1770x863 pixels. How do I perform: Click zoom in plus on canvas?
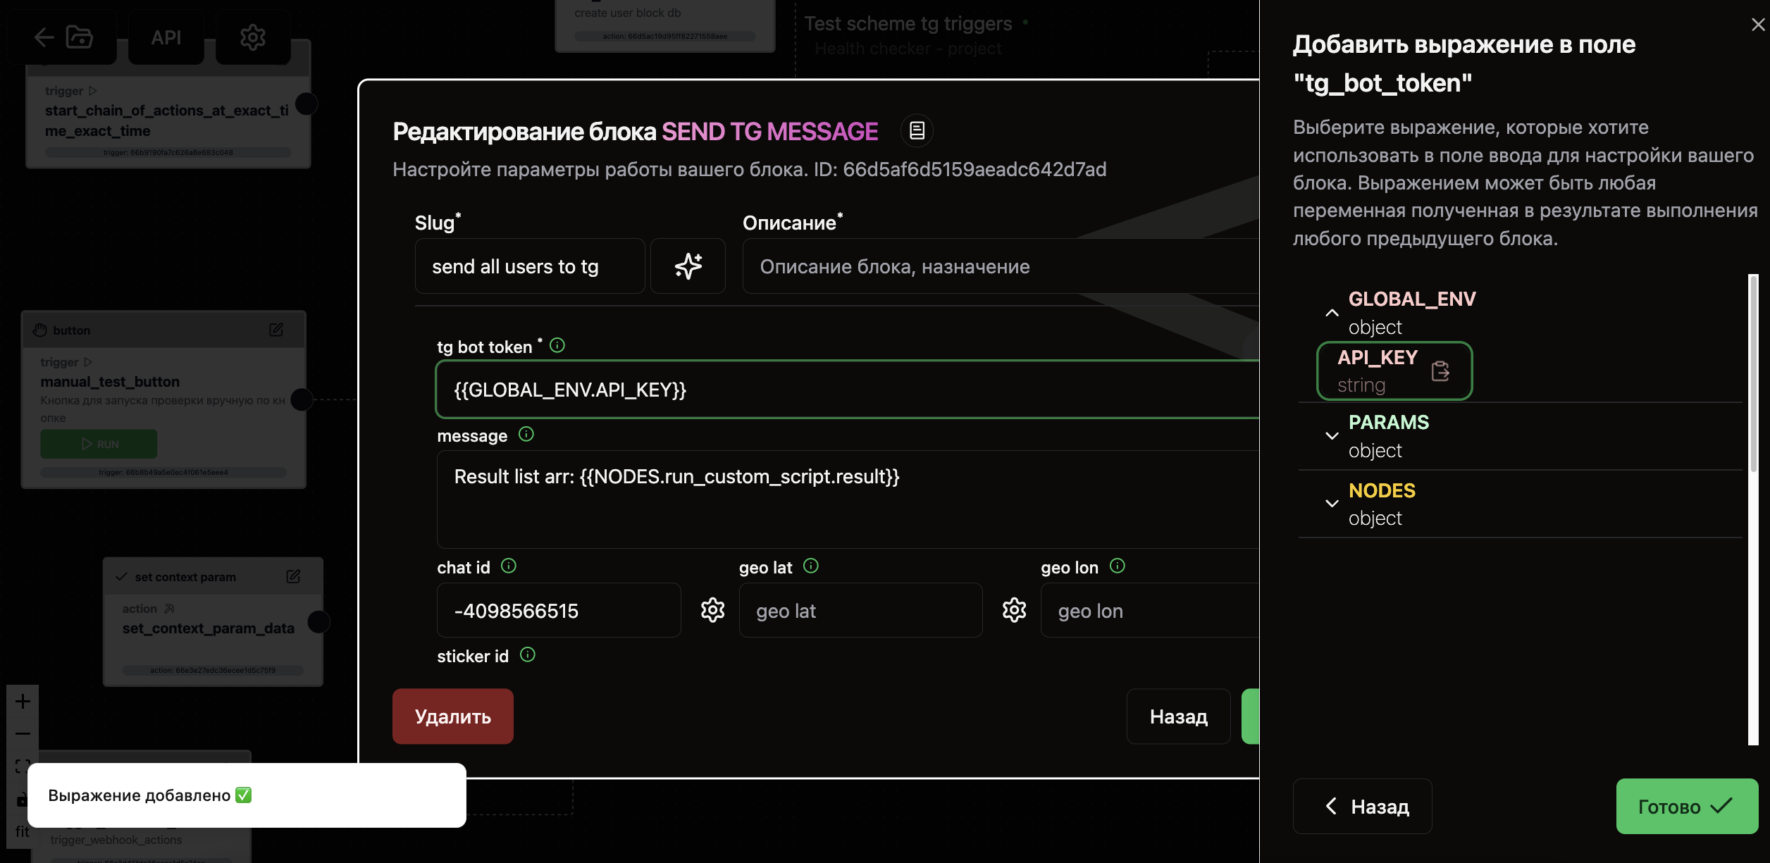(23, 702)
